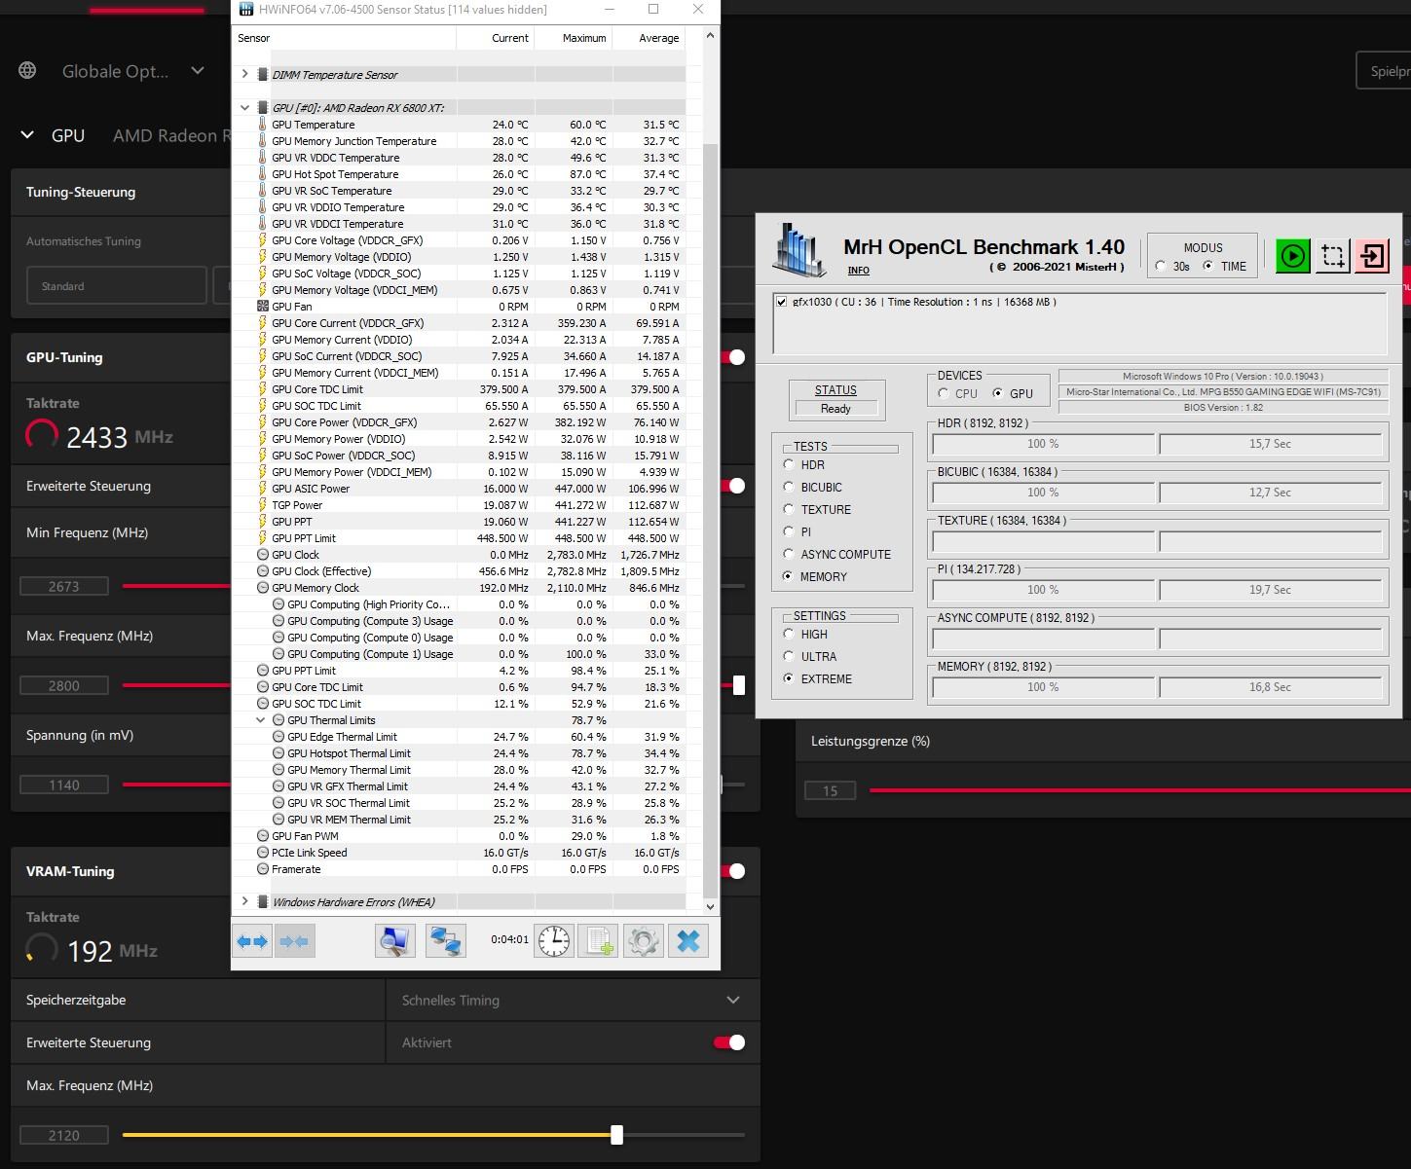This screenshot has height=1169, width=1411.
Task: Expand the Windows Hardware Errors (WHEA) group
Action: tap(244, 901)
